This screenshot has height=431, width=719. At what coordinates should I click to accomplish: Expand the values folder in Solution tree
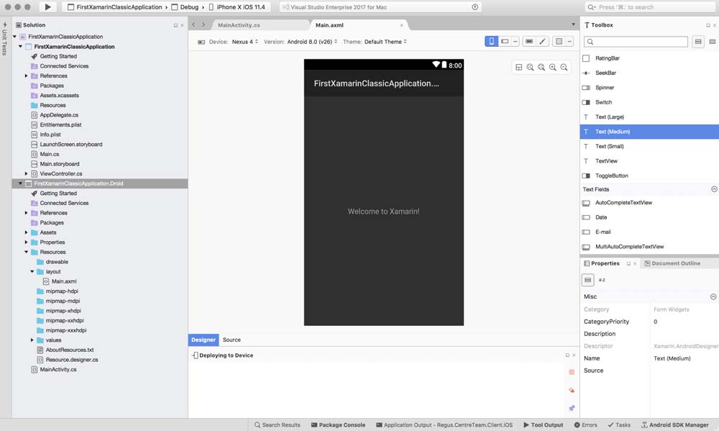click(32, 340)
